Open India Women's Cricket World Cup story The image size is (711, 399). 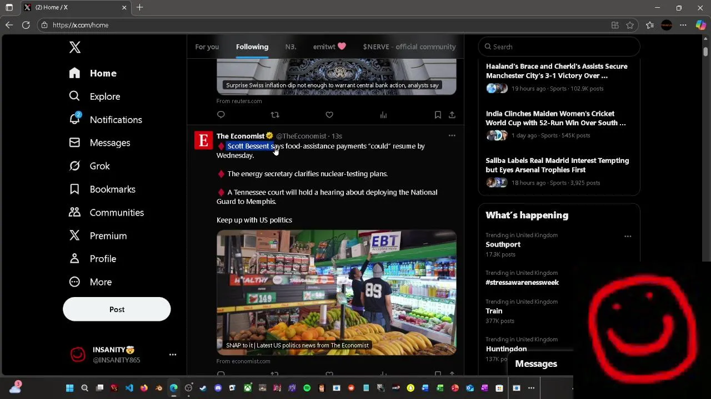[559, 124]
